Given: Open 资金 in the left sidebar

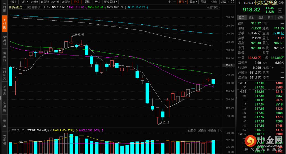Looking at the screenshot, I should (x=5, y=123).
